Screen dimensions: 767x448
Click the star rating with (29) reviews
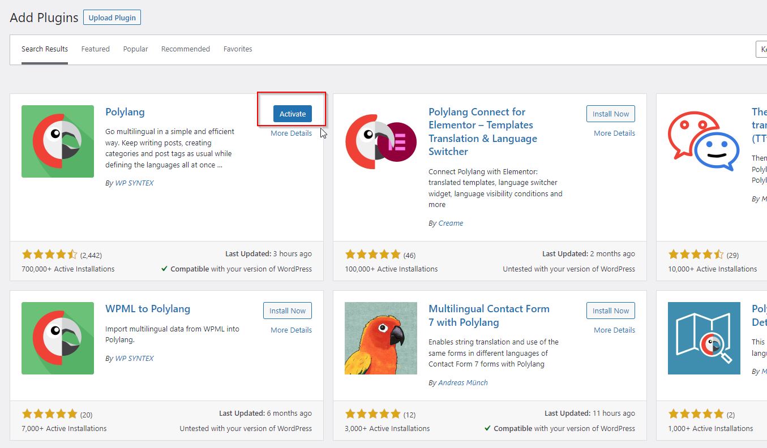click(x=696, y=255)
